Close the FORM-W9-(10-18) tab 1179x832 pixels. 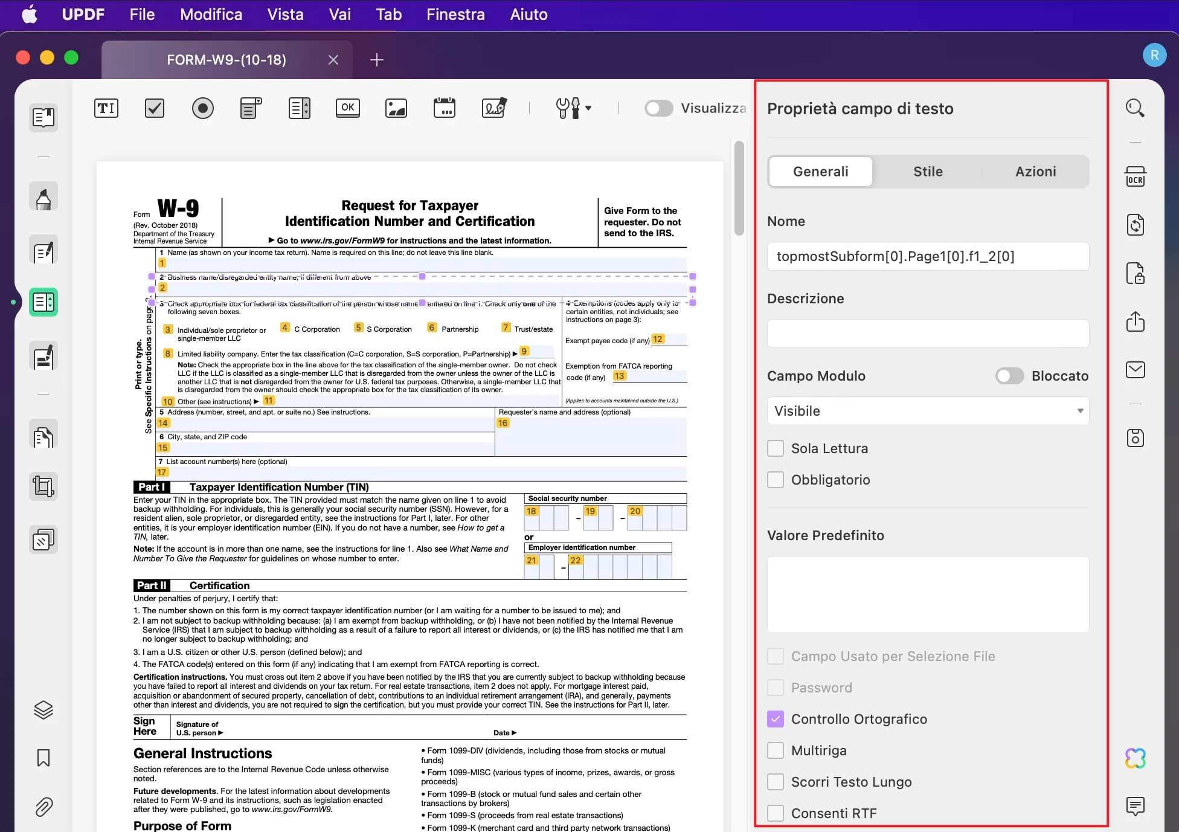click(x=333, y=60)
